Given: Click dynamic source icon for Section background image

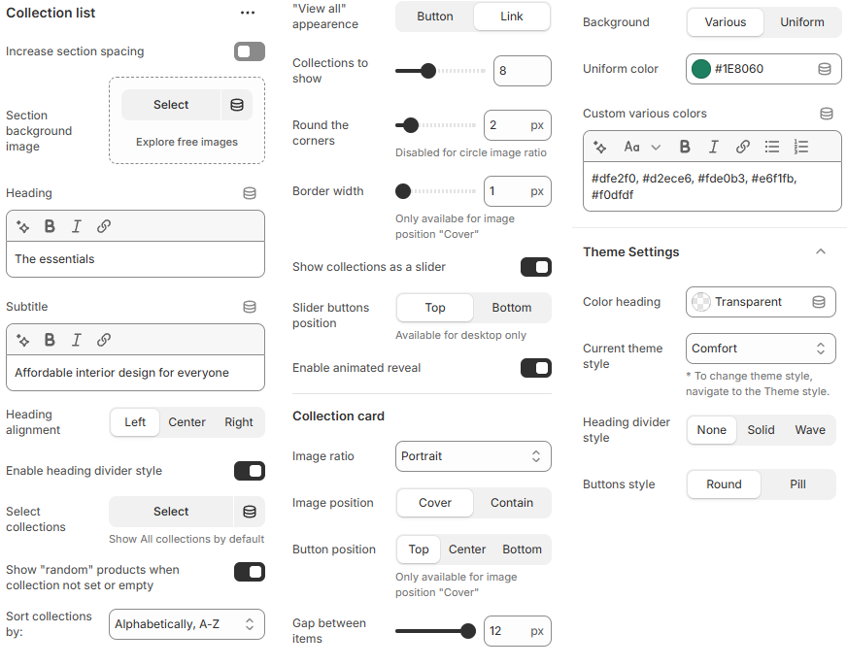Looking at the screenshot, I should (x=237, y=105).
